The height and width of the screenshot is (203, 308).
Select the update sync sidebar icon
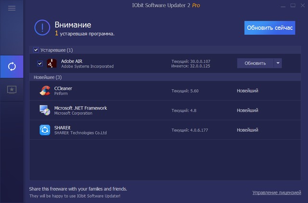click(x=12, y=66)
